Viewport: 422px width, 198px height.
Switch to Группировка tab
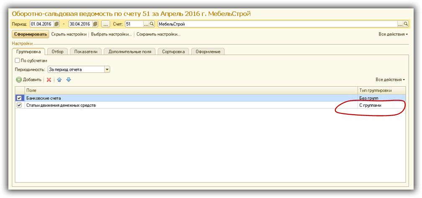click(x=28, y=51)
